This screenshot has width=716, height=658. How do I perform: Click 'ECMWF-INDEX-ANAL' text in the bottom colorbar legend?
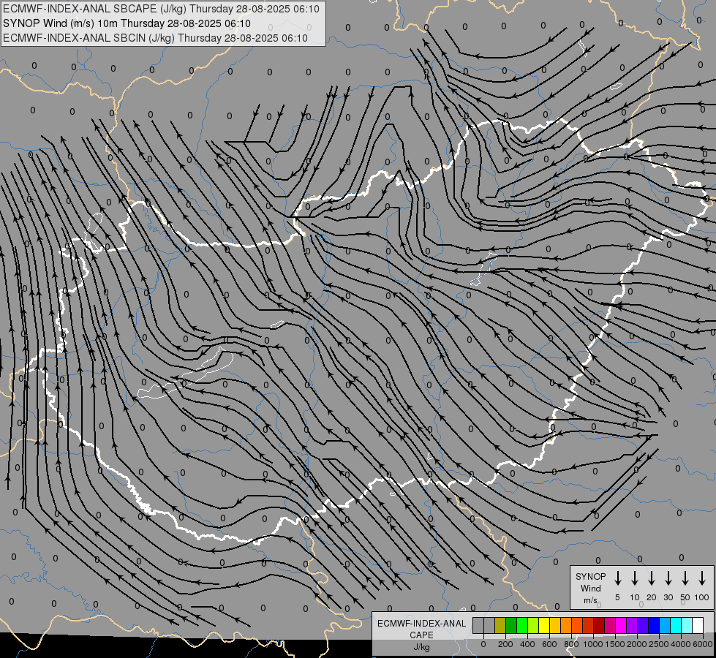[x=421, y=624]
